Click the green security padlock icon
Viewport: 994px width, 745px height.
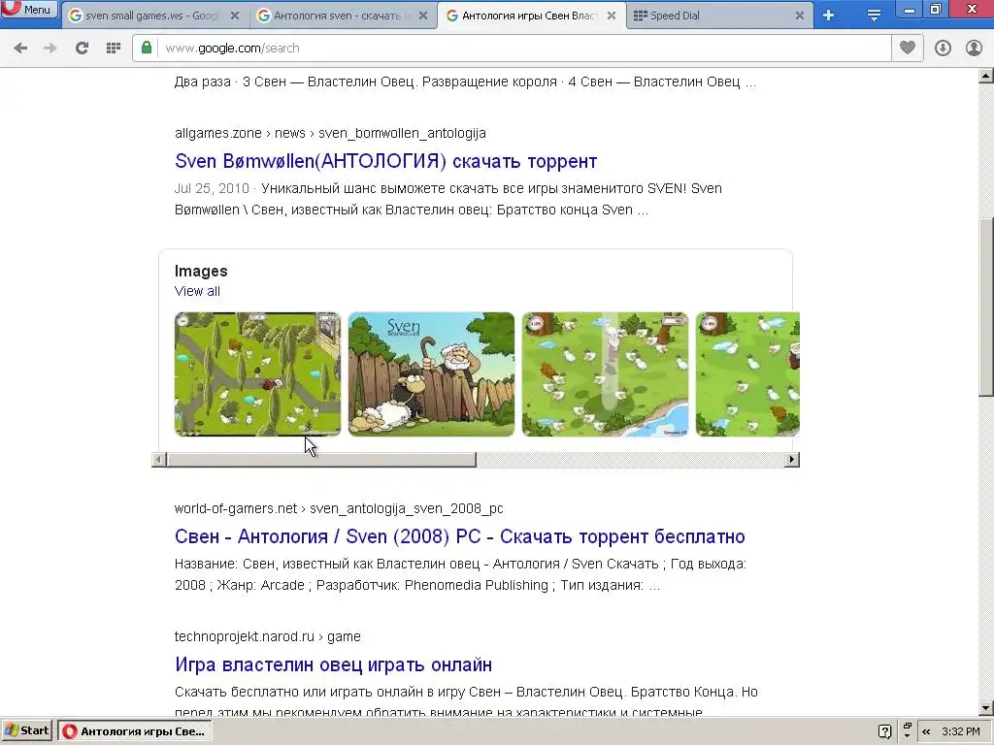147,48
